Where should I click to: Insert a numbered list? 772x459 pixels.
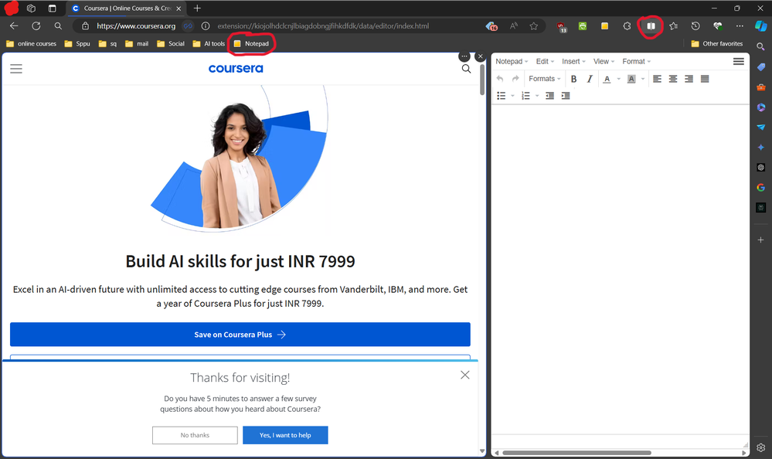[x=525, y=96]
